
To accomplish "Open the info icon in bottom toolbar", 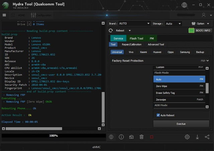I will pyautogui.click(x=121, y=137).
